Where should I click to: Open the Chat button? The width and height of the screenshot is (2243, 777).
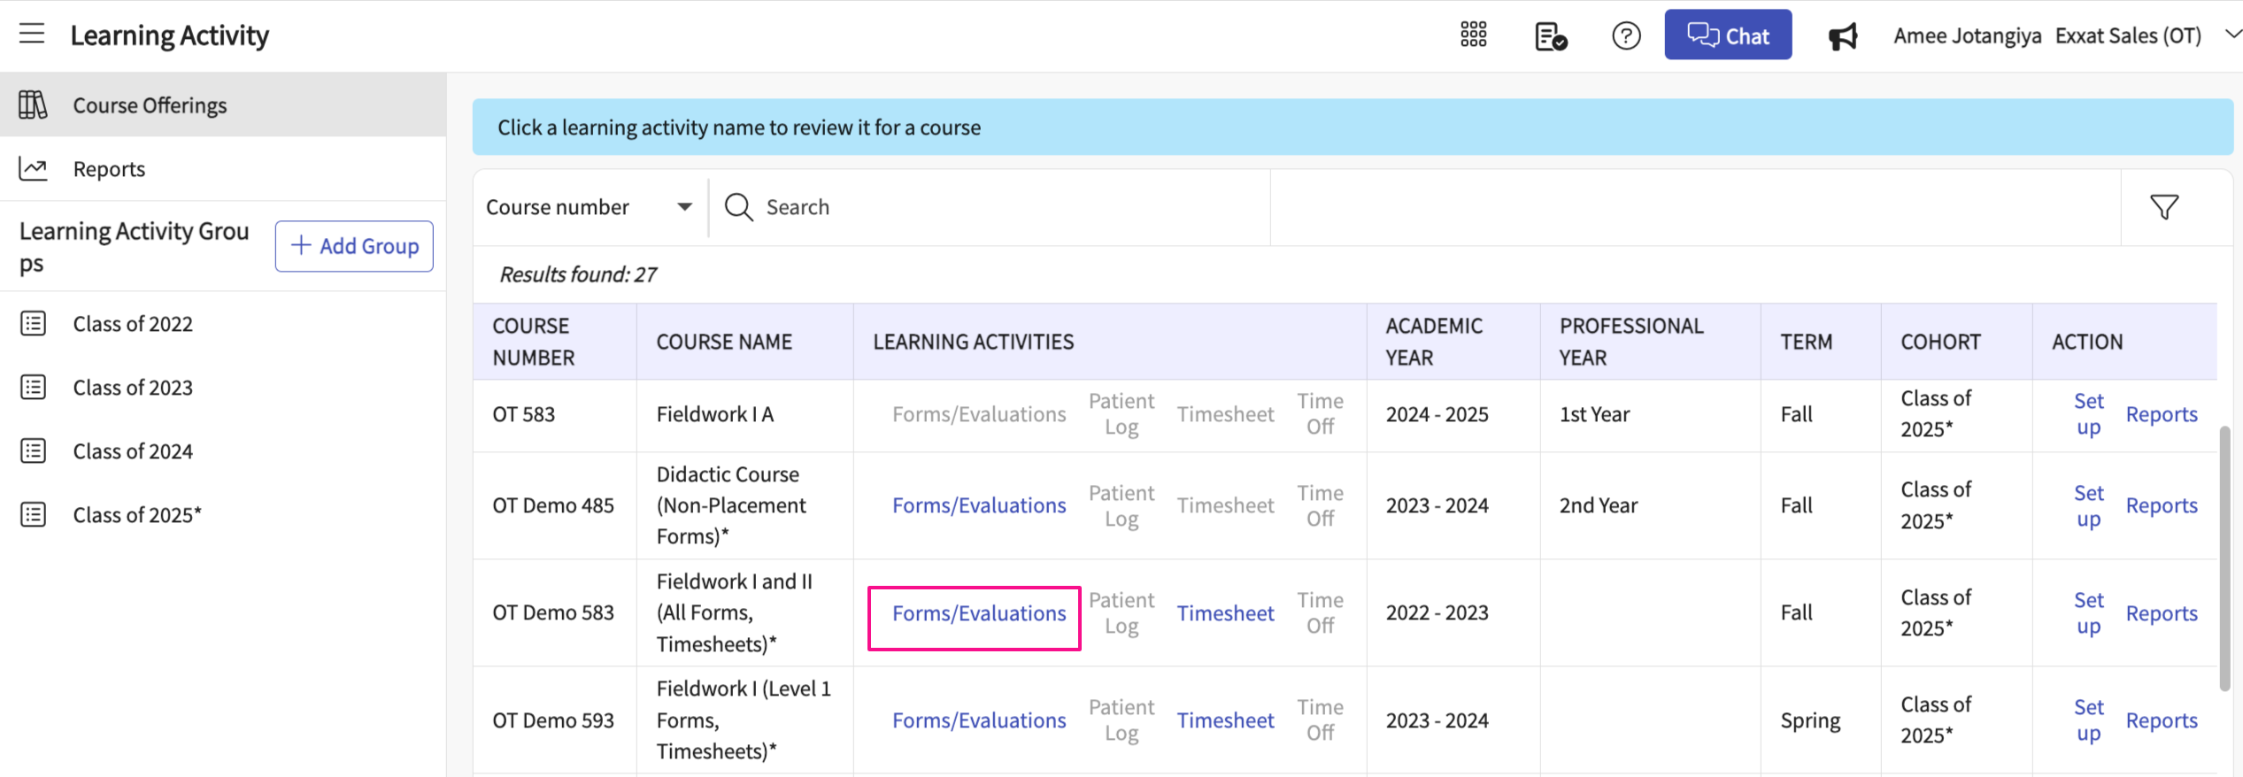pyautogui.click(x=1727, y=35)
